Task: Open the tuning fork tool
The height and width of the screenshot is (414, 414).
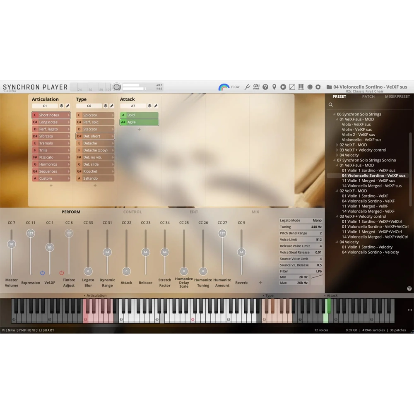Action: pos(247,87)
